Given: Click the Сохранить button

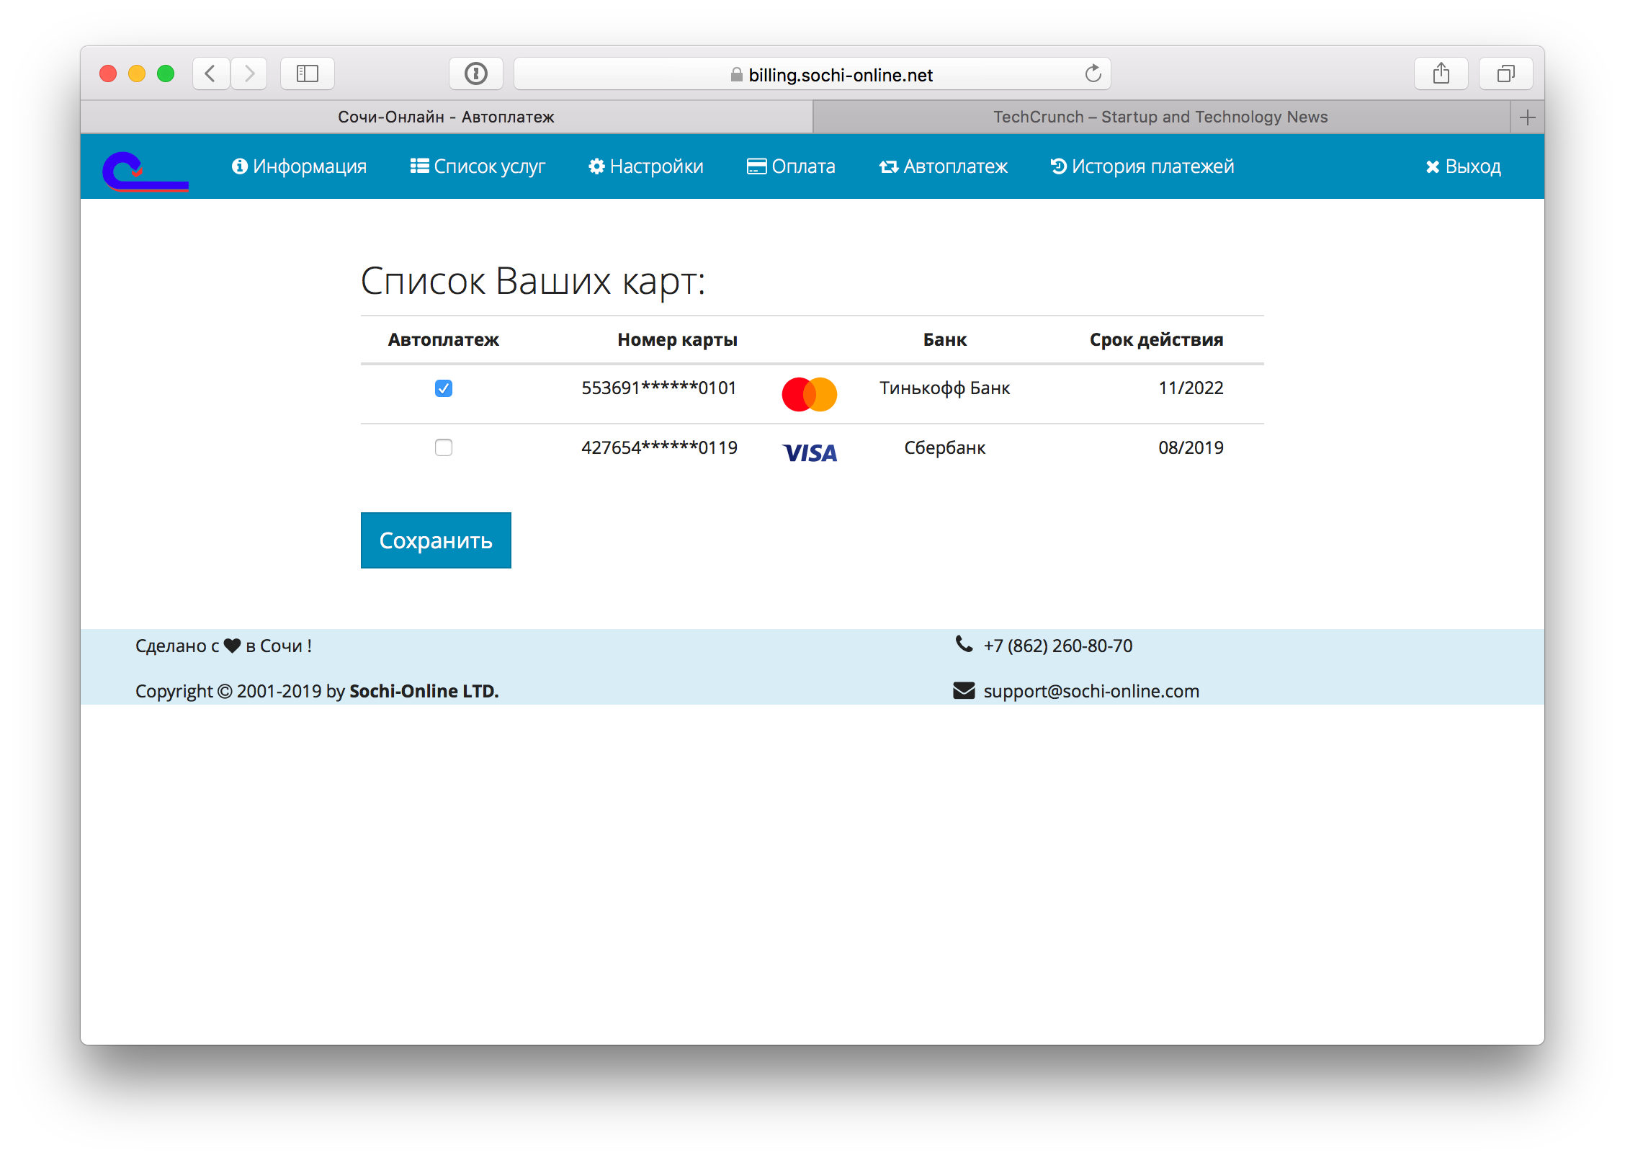Looking at the screenshot, I should (x=436, y=540).
